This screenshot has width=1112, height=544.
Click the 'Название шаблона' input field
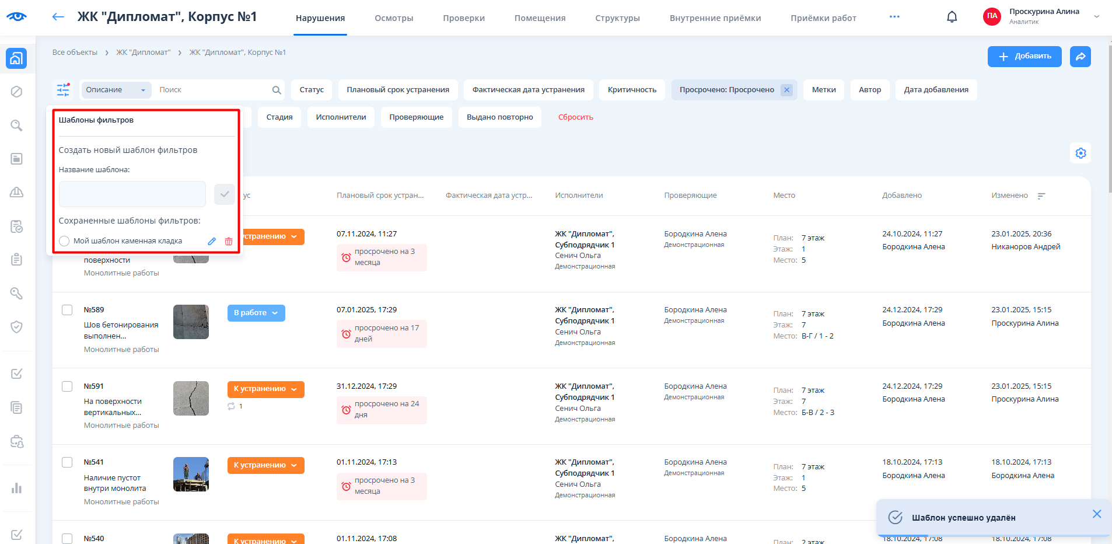pos(132,194)
